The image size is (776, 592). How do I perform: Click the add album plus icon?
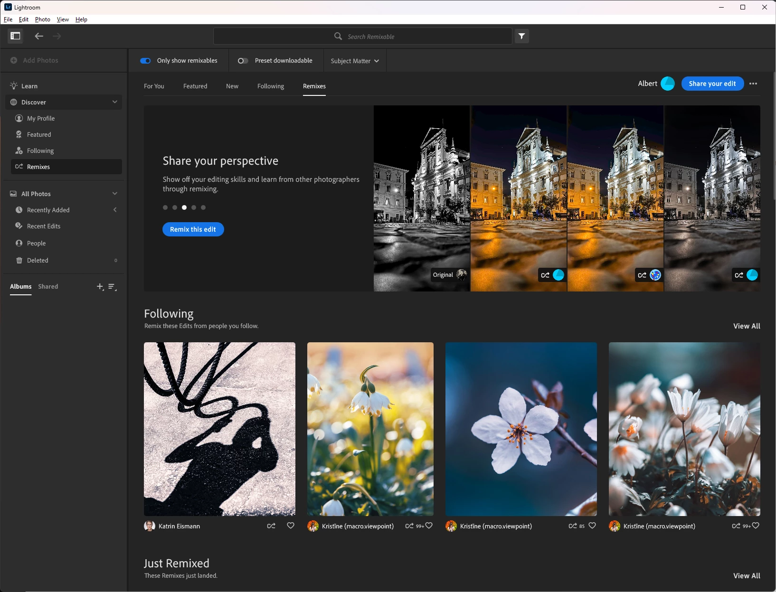click(x=100, y=287)
